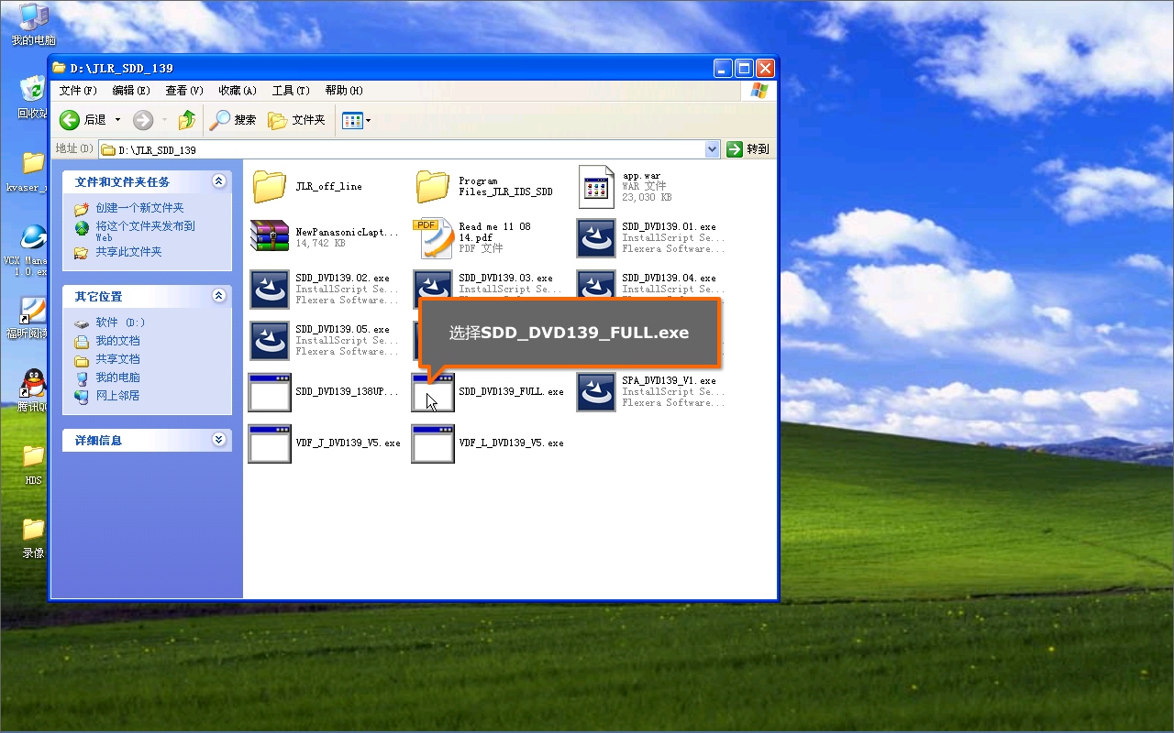Open the Forward button history dropdown arrow
Image resolution: width=1174 pixels, height=733 pixels.
coord(164,120)
